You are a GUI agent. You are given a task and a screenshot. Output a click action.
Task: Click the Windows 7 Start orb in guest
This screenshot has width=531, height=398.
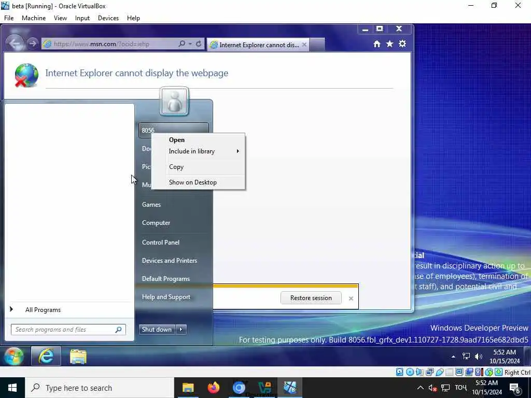(13, 356)
